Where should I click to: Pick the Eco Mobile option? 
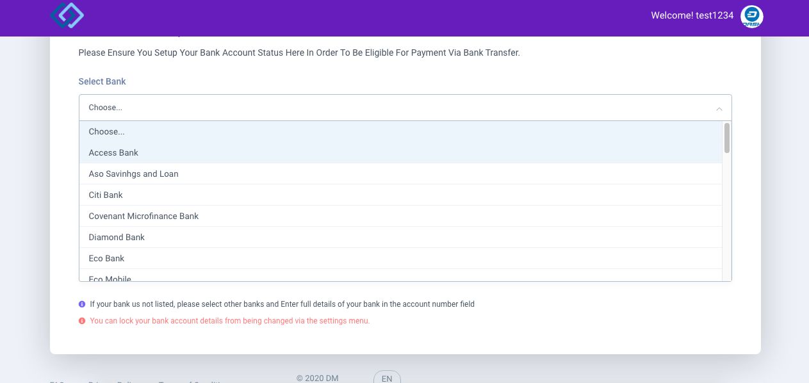(110, 278)
